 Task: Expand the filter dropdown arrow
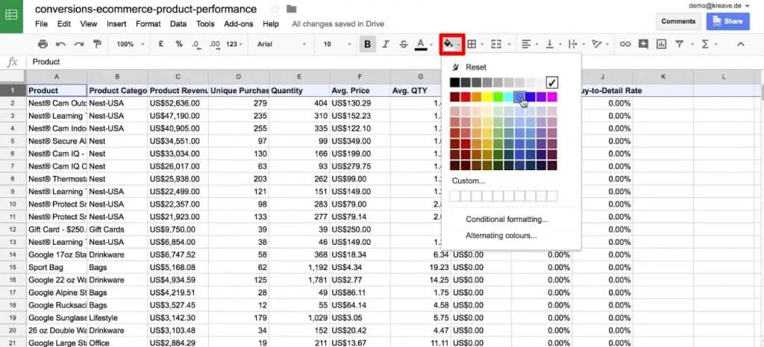pos(692,45)
